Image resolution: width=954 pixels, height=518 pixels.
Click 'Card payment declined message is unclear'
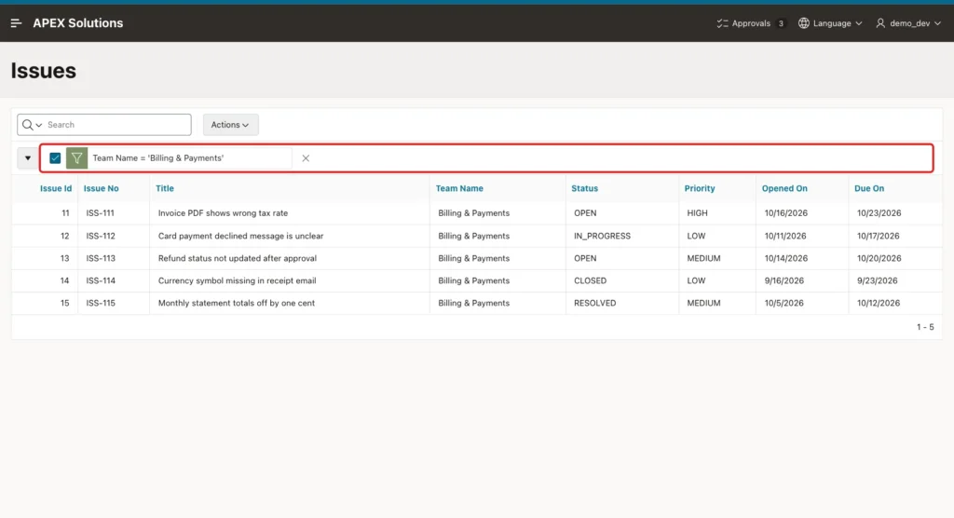point(241,236)
